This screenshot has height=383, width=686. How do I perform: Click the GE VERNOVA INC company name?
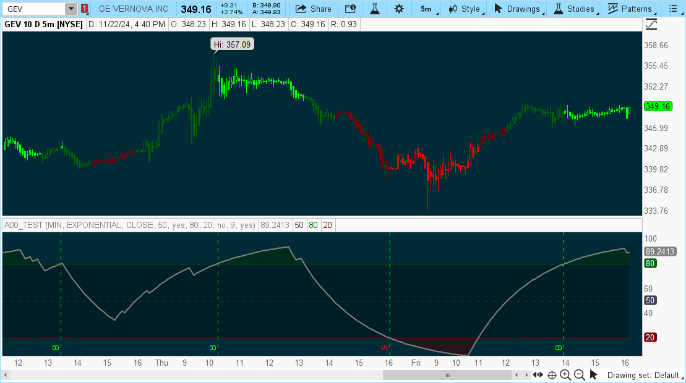click(x=134, y=9)
